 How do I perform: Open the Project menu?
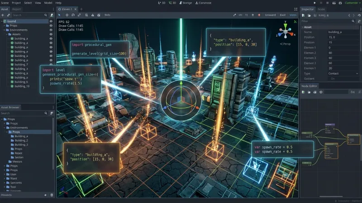(x=16, y=3)
